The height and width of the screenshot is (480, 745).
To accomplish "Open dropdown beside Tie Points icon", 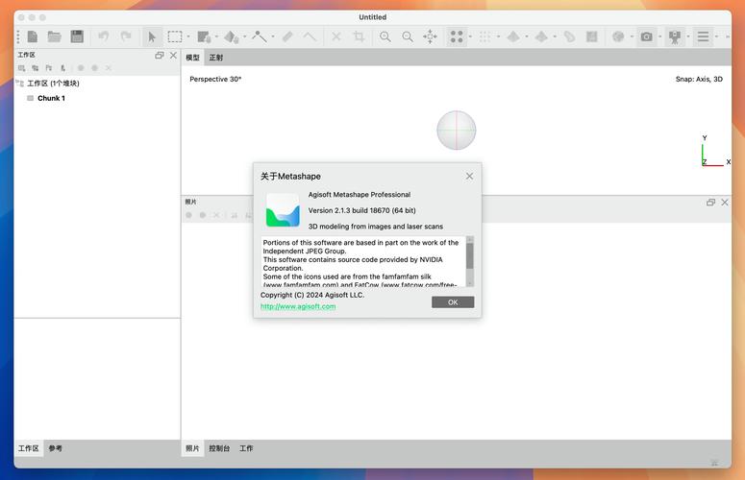I will coord(470,36).
